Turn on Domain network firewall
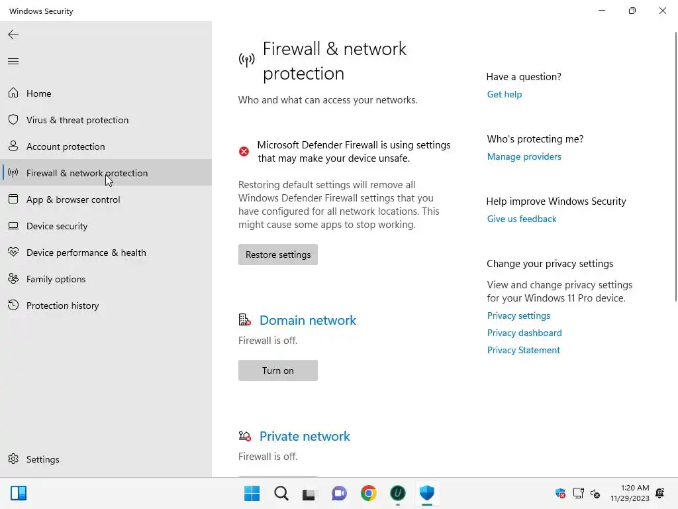 tap(278, 370)
